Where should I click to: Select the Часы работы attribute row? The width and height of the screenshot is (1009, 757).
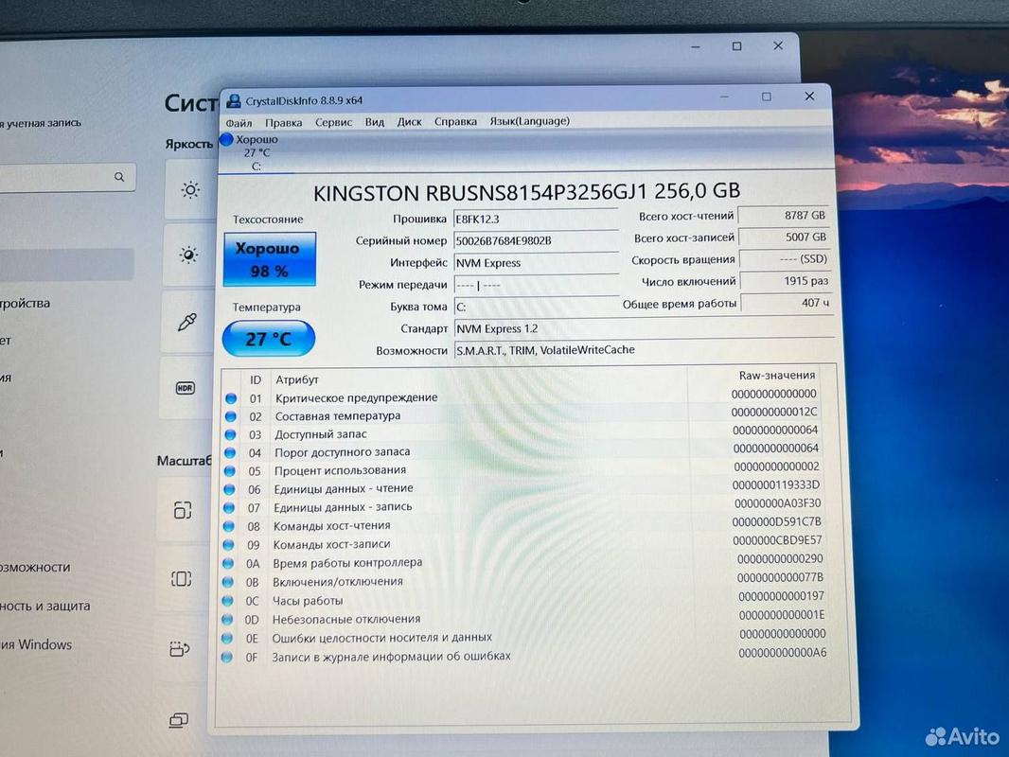[x=523, y=599]
